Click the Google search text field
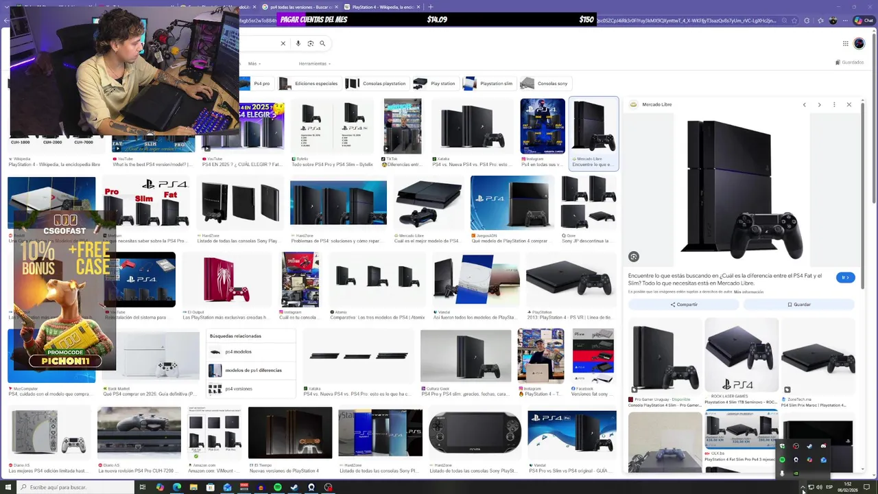The image size is (878, 494). [x=259, y=43]
